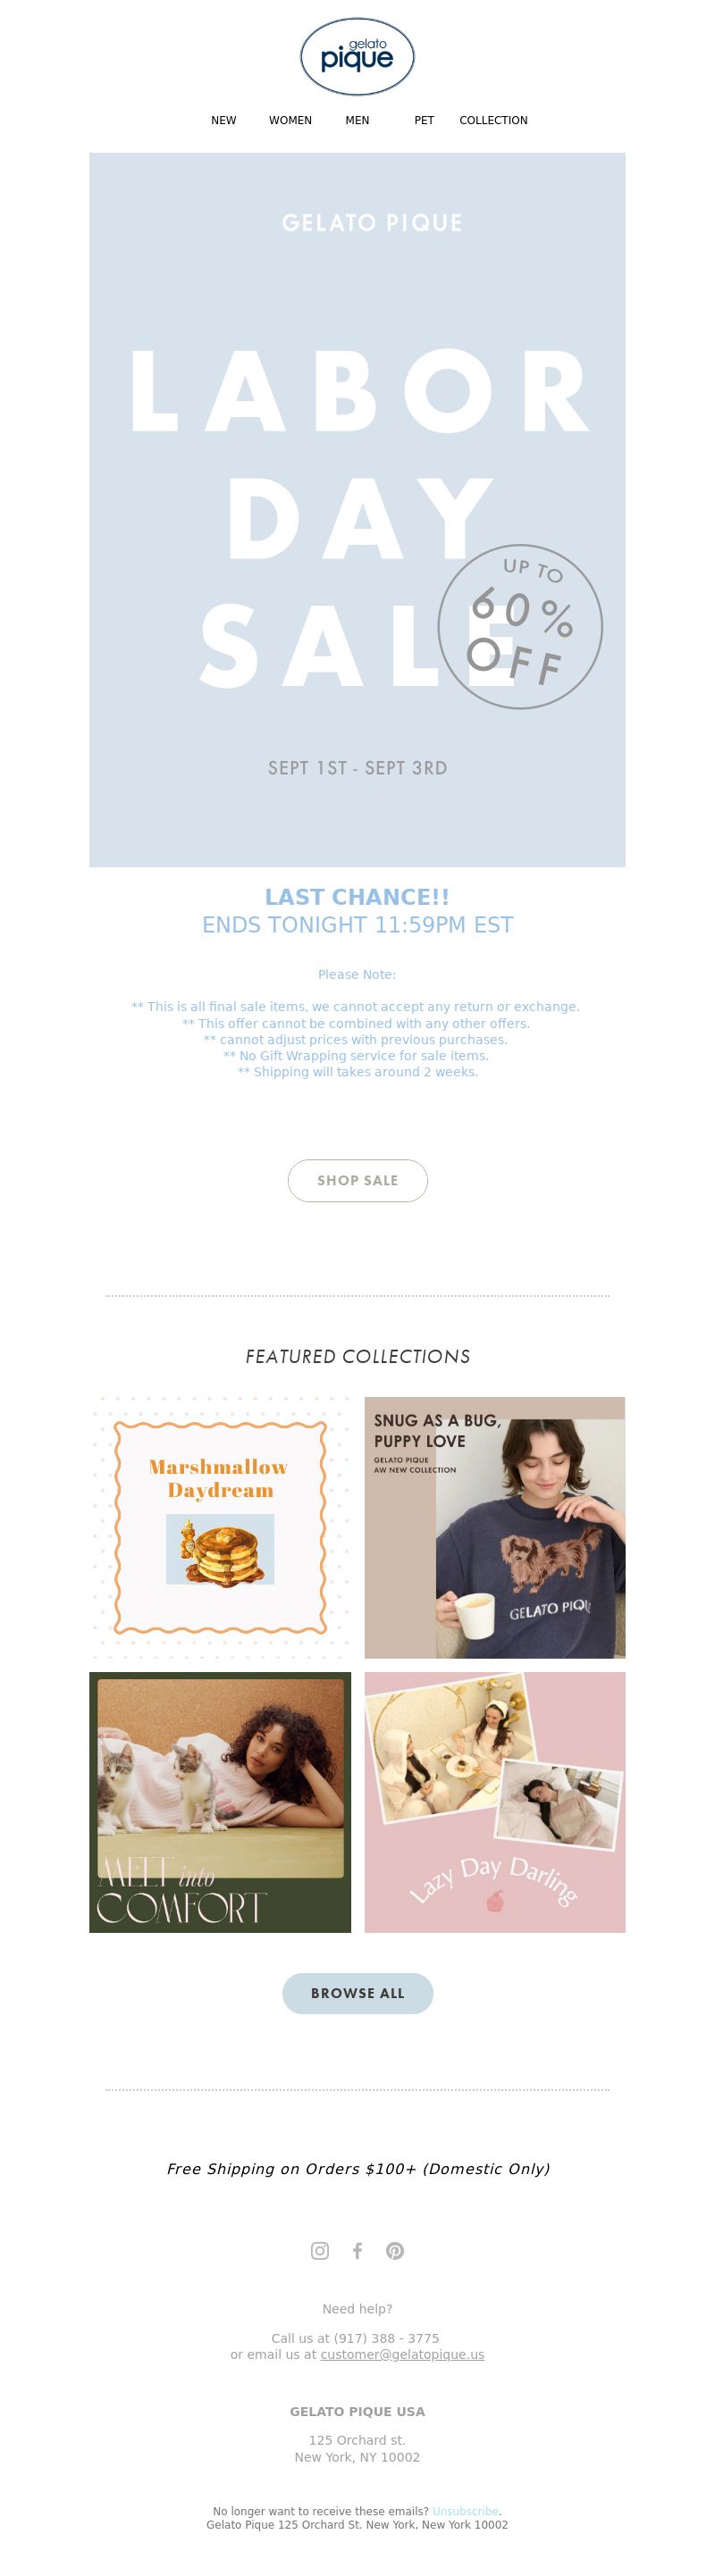This screenshot has width=715, height=2576.
Task: Click the BROWSE ALL button
Action: pos(357,1993)
